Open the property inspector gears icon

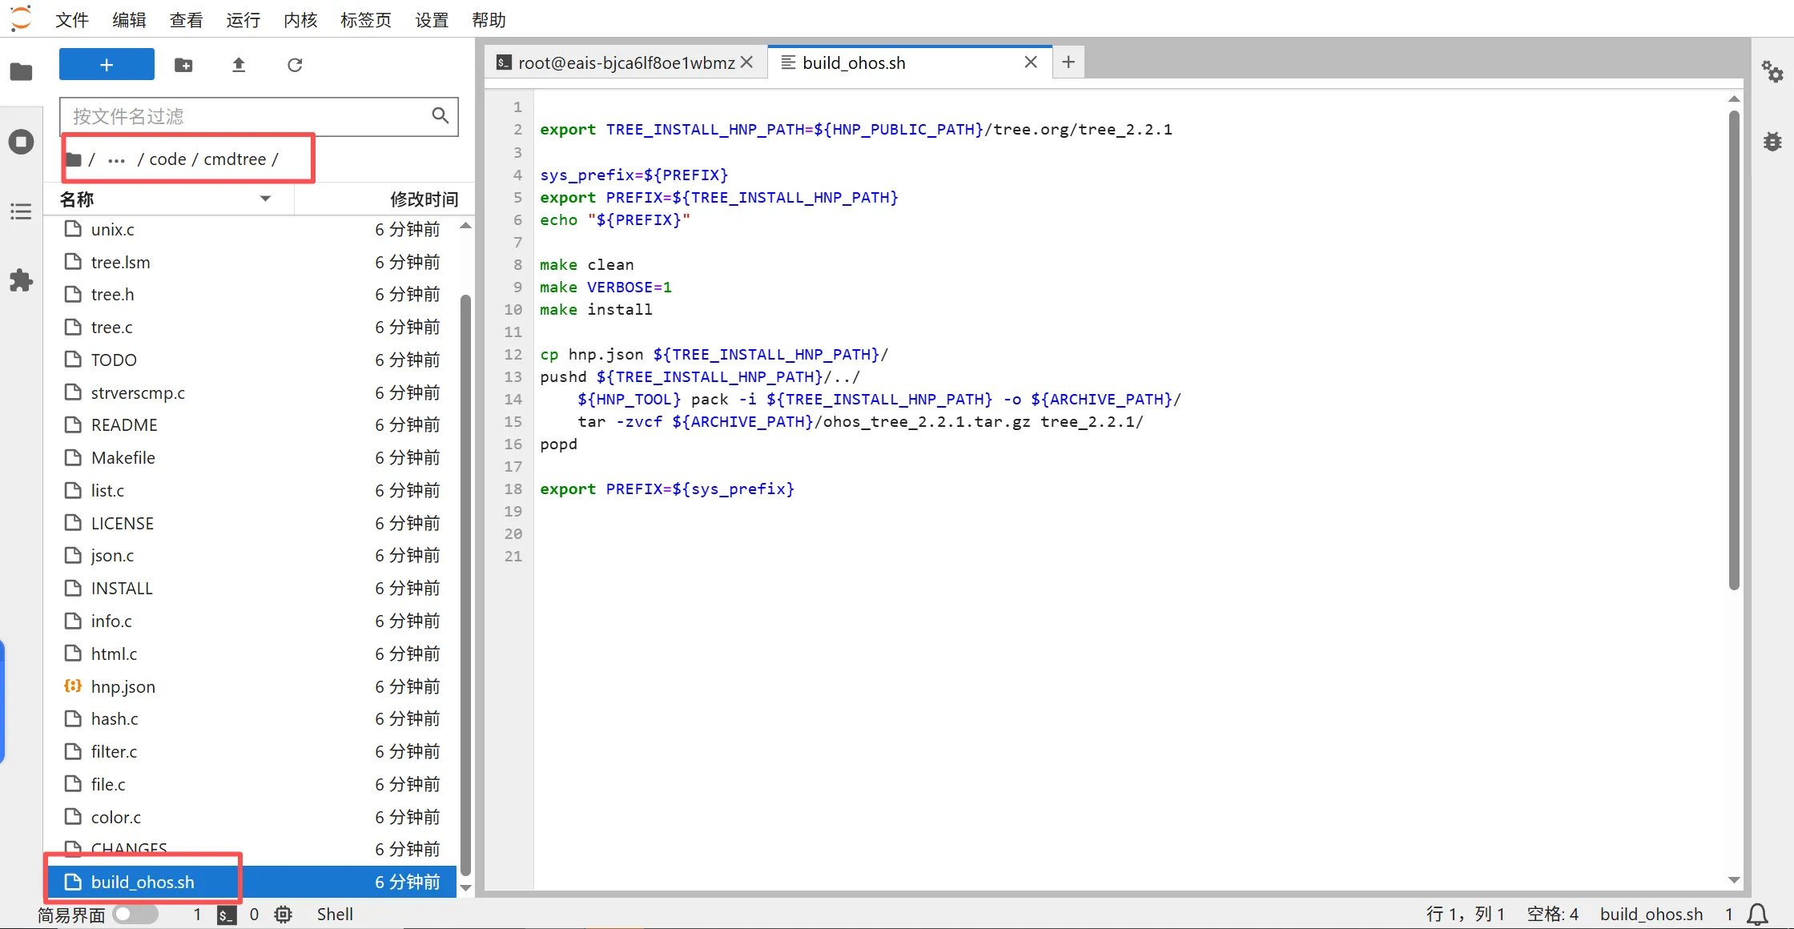tap(1772, 72)
